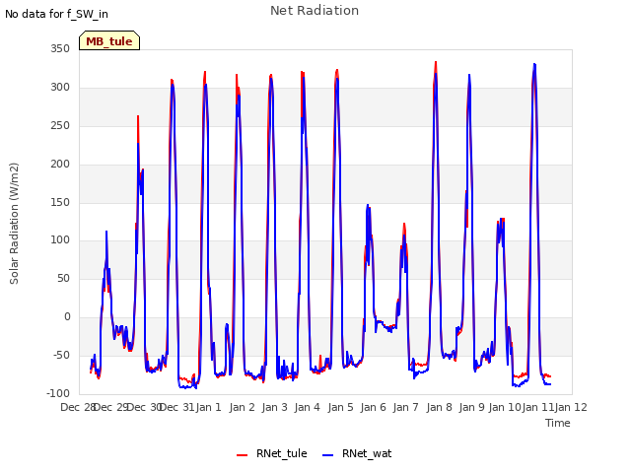Image resolution: width=631 pixels, height=473 pixels.
Task: Toggle the RNet_tule legend entry
Action: point(272,453)
